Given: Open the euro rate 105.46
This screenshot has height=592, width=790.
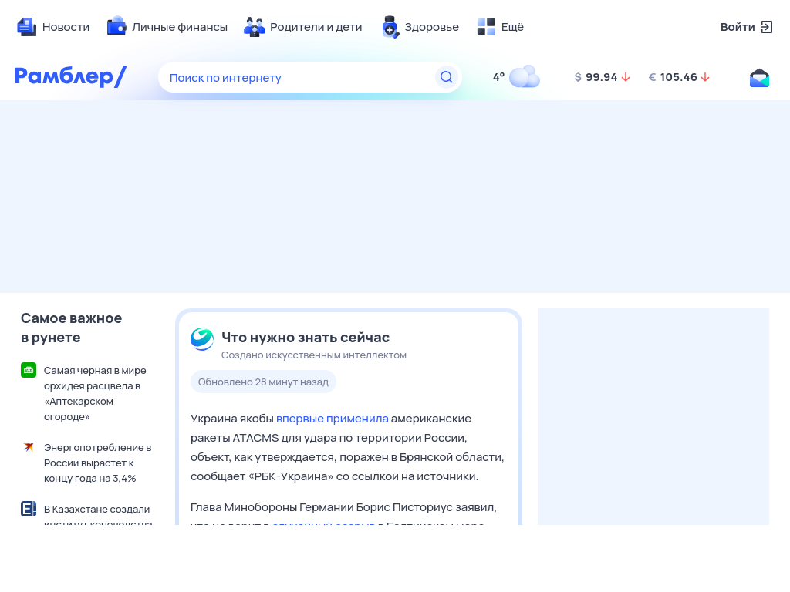Looking at the screenshot, I should [678, 77].
